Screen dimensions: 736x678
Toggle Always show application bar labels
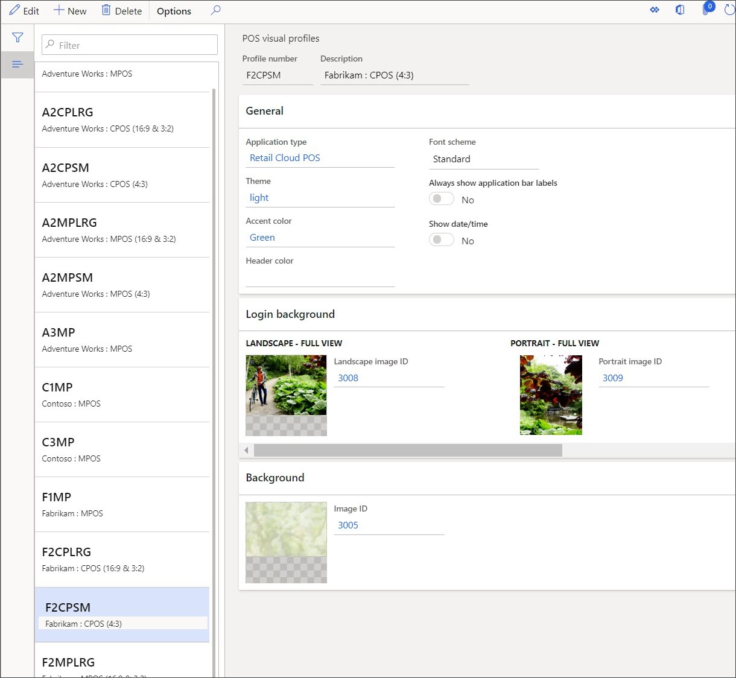[x=442, y=198]
